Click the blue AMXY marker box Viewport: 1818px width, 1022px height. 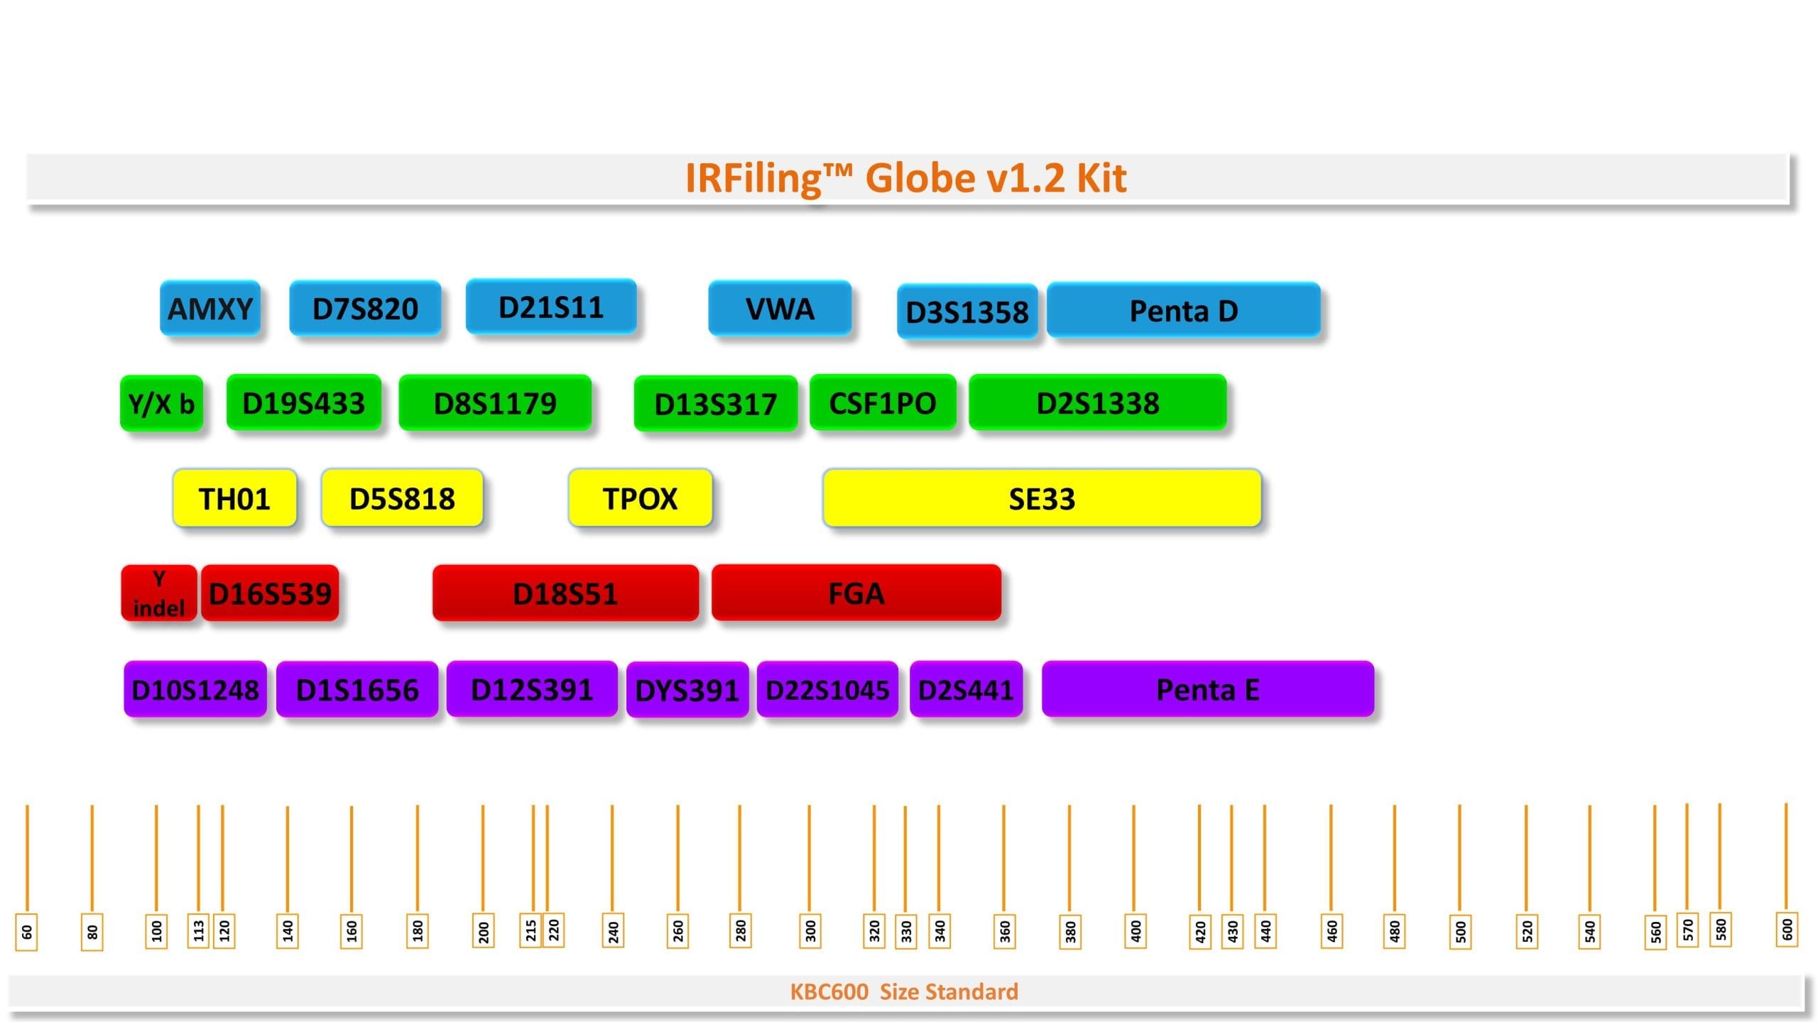pos(210,309)
